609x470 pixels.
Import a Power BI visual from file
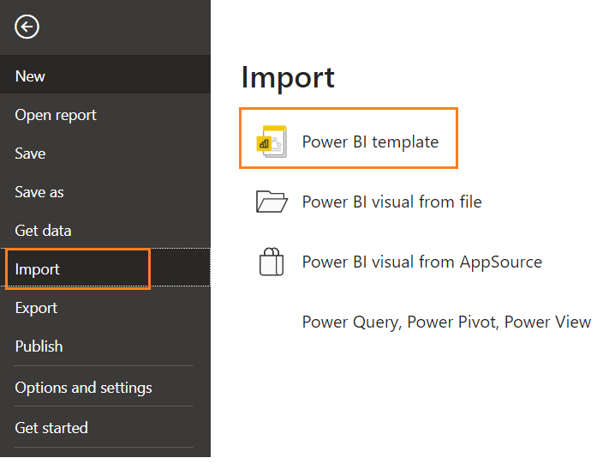[x=391, y=202]
